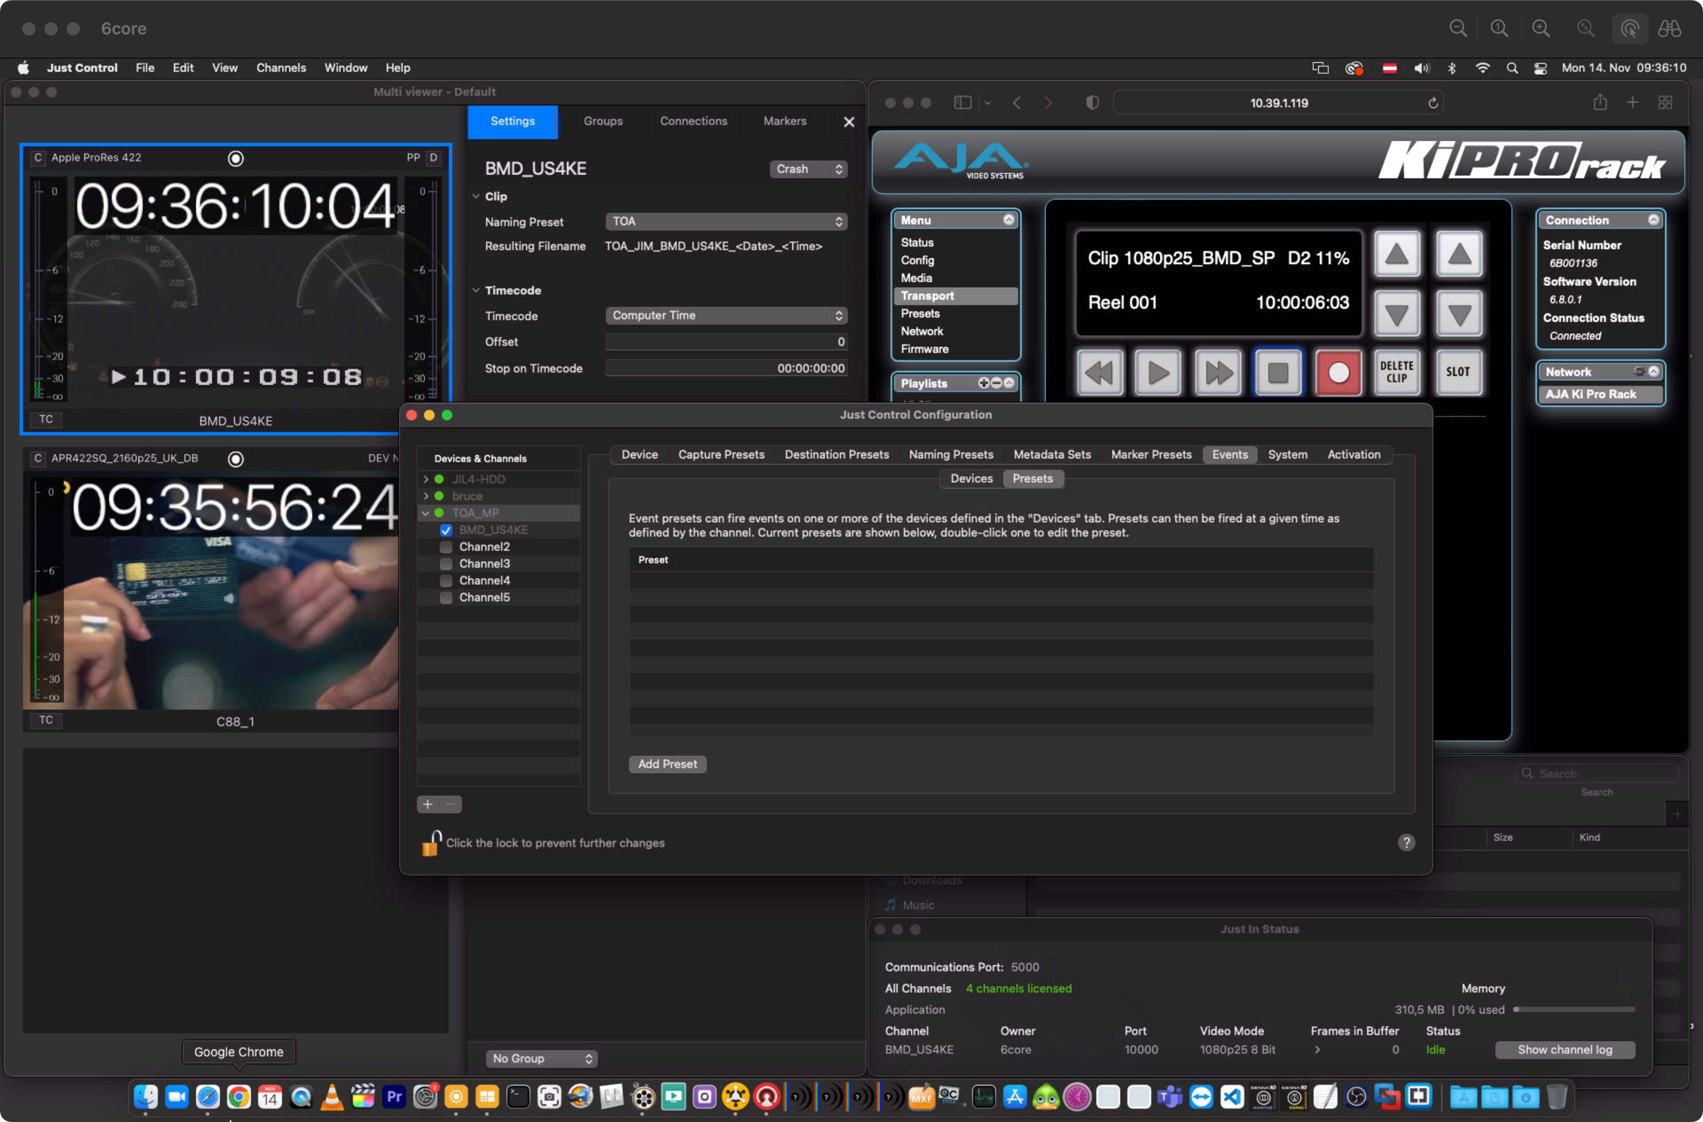
Task: Click the browser Share icon
Action: (x=1600, y=103)
